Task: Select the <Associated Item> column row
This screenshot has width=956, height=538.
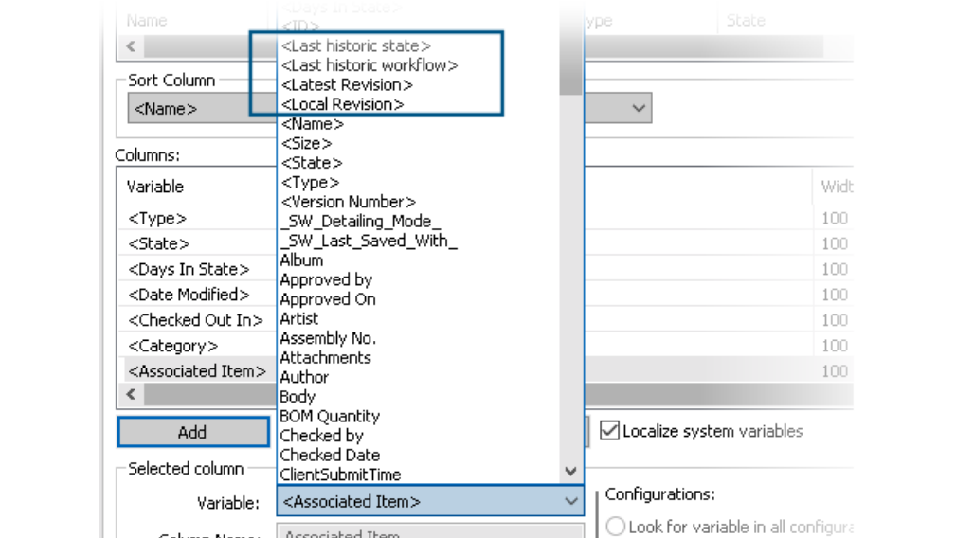Action: pos(197,371)
